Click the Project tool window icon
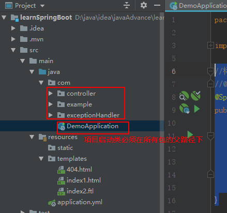The width and height of the screenshot is (227, 213). [x=9, y=6]
